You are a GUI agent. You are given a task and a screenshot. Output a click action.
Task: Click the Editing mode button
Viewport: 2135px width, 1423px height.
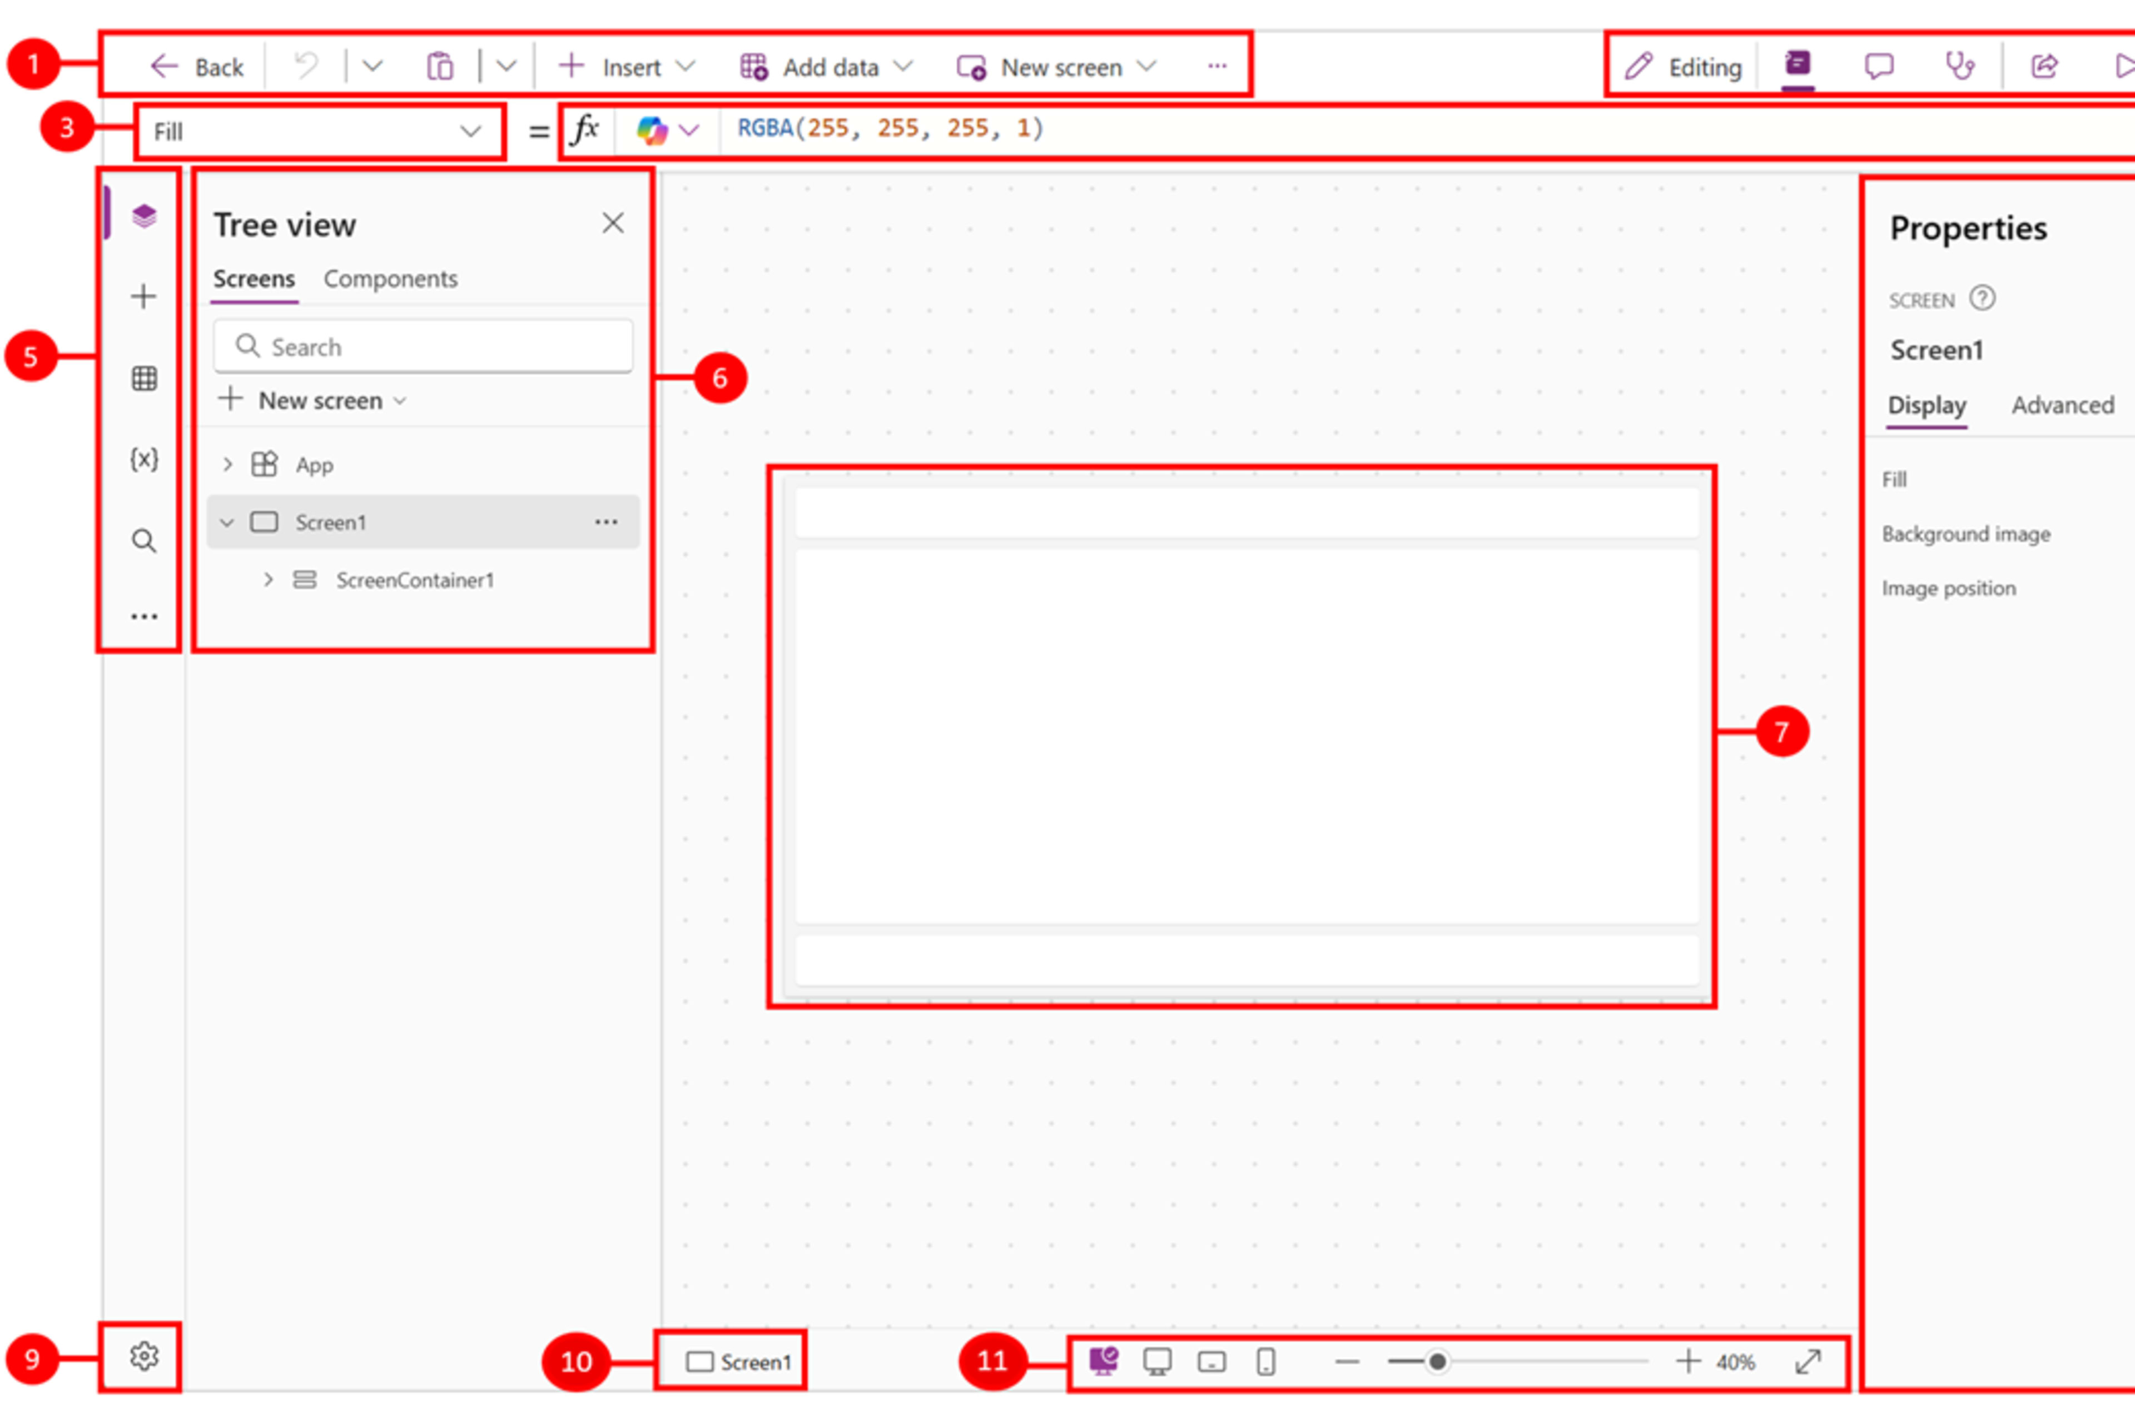point(1683,66)
